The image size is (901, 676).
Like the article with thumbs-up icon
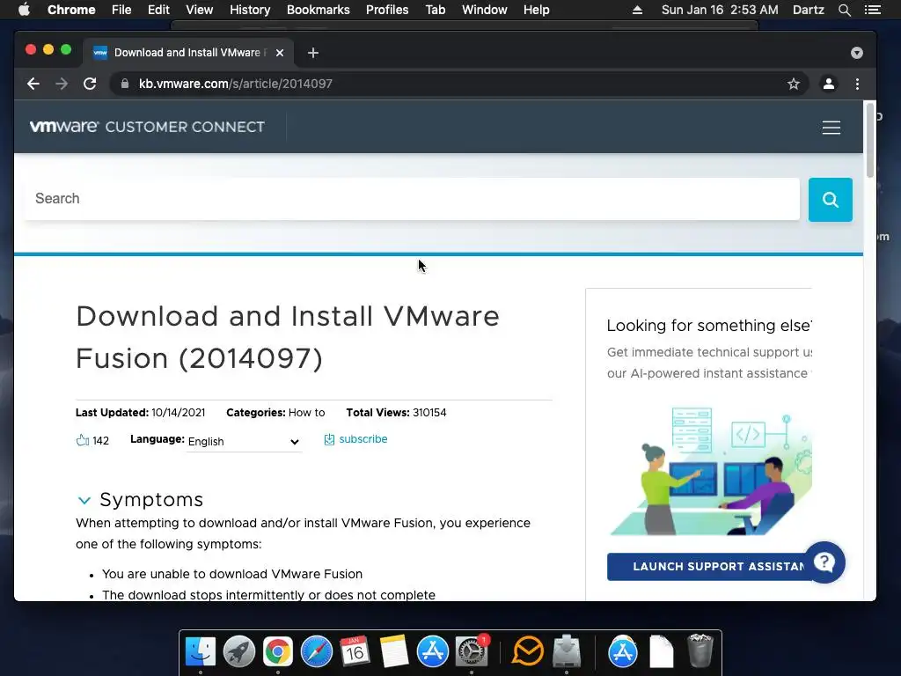point(83,440)
